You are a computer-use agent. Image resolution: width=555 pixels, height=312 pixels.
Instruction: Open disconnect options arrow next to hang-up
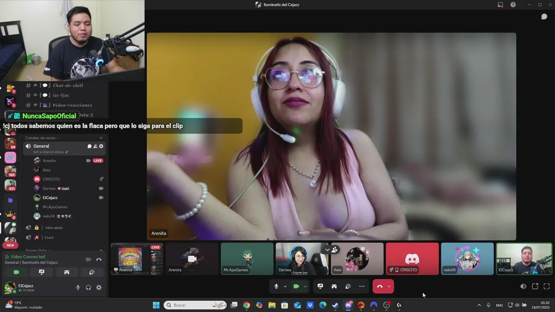click(x=389, y=286)
